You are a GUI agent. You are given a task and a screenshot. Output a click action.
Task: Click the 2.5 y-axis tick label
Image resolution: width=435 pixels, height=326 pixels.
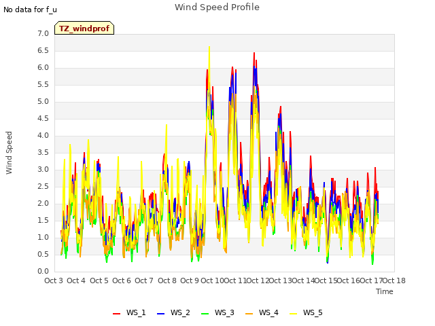pyautogui.click(x=43, y=186)
